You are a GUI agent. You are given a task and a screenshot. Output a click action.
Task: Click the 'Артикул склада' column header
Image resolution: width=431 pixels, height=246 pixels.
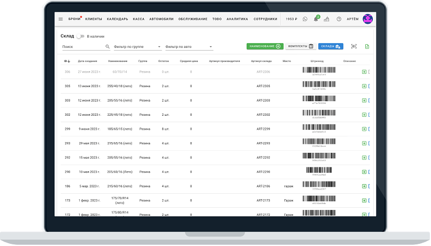point(261,61)
